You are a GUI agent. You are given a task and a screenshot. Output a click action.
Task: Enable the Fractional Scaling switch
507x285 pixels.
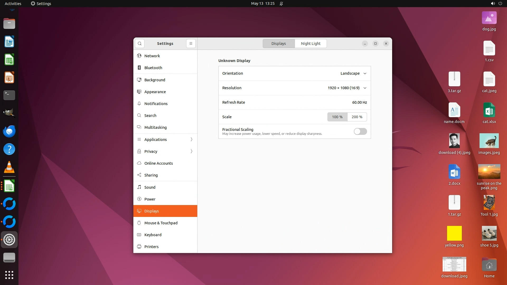tap(360, 131)
